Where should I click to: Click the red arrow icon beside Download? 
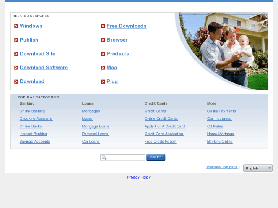(x=16, y=82)
